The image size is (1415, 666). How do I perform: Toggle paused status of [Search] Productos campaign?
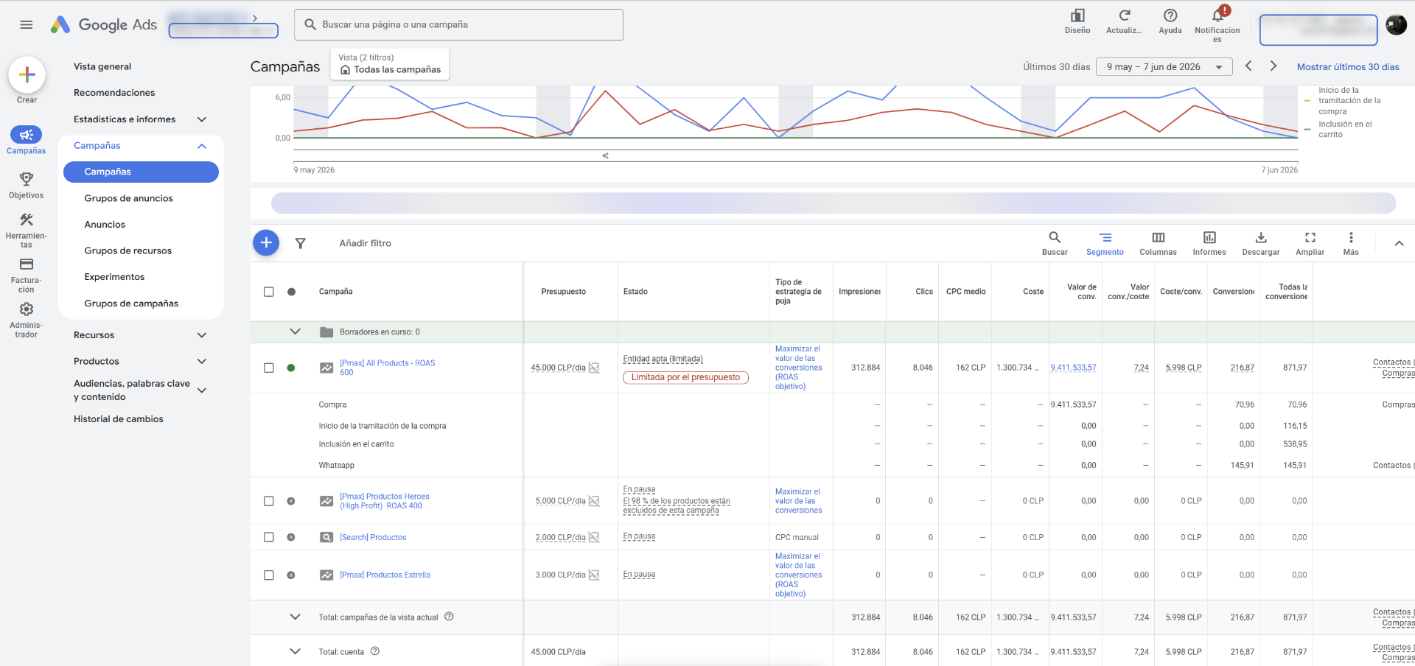[x=291, y=537]
